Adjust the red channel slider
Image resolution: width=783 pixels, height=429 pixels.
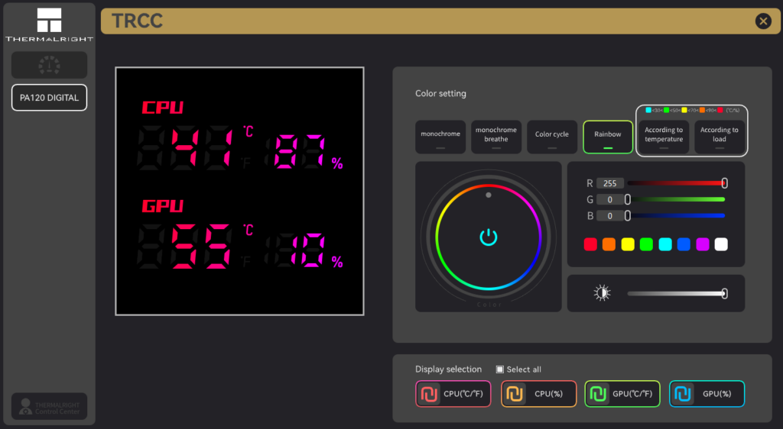pos(676,183)
